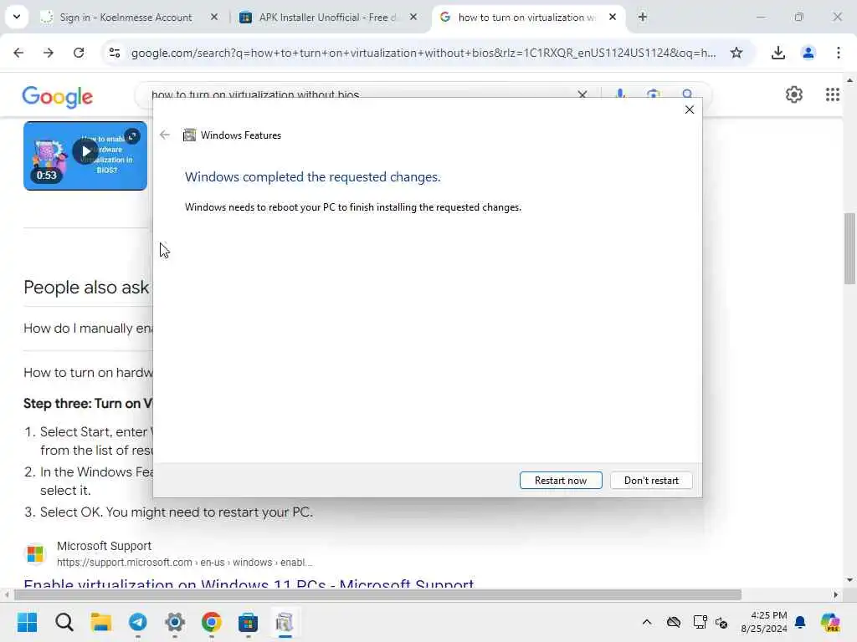This screenshot has height=642, width=857.
Task: Click the Windows Features title icon
Action: point(189,135)
